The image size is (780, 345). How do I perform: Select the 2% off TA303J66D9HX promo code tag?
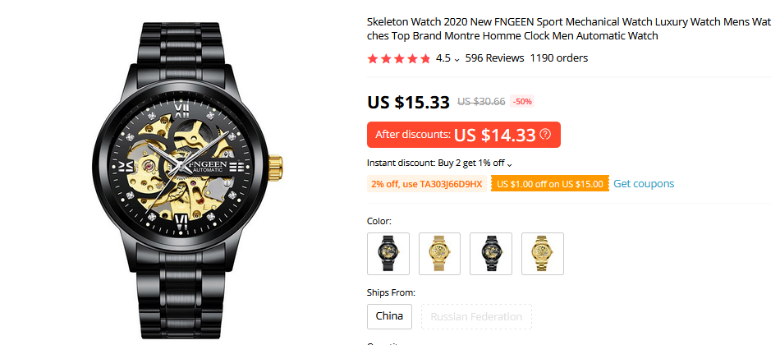click(x=427, y=184)
